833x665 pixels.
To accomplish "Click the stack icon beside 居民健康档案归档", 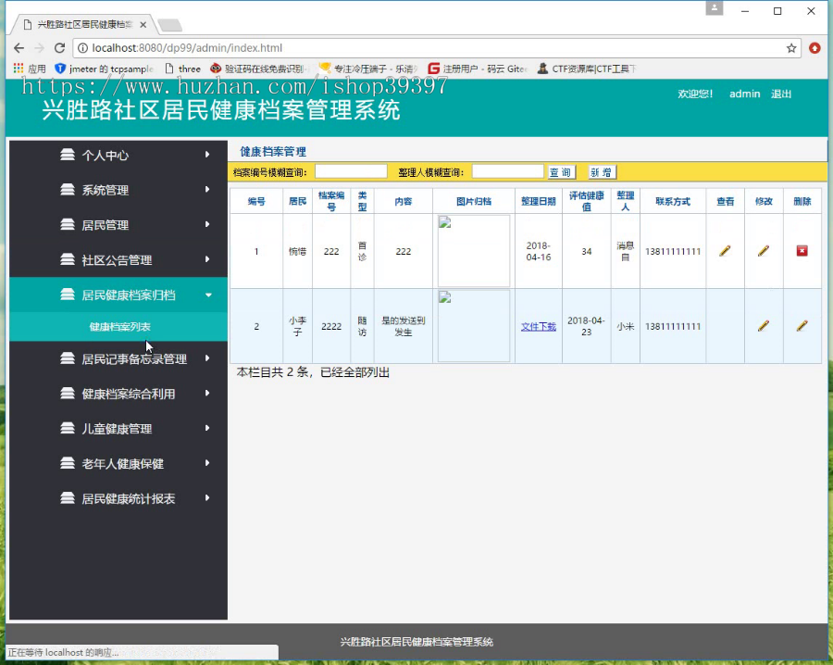I will pos(68,295).
